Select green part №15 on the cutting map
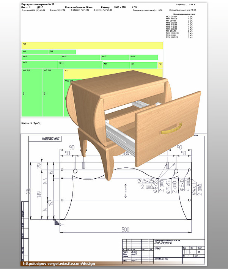Screen dimensions: 228x269 coord(81,57)
